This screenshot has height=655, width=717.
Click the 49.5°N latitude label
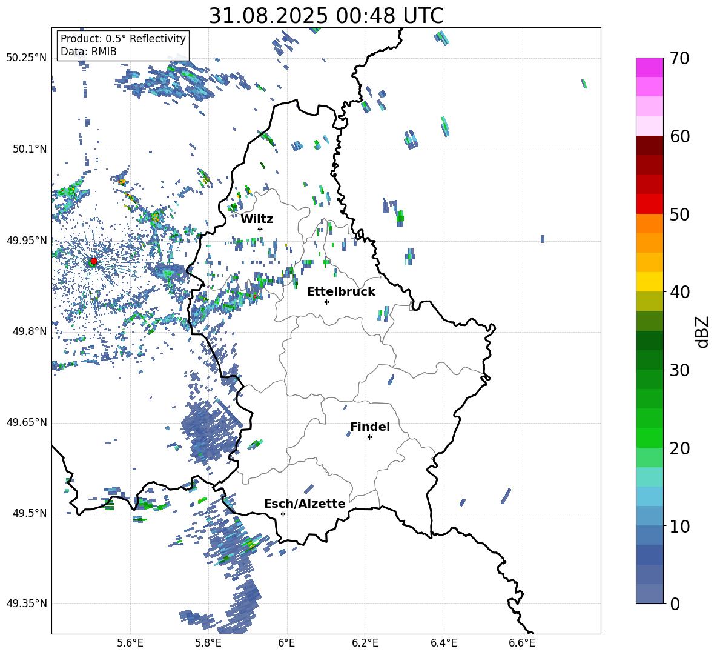tap(30, 513)
